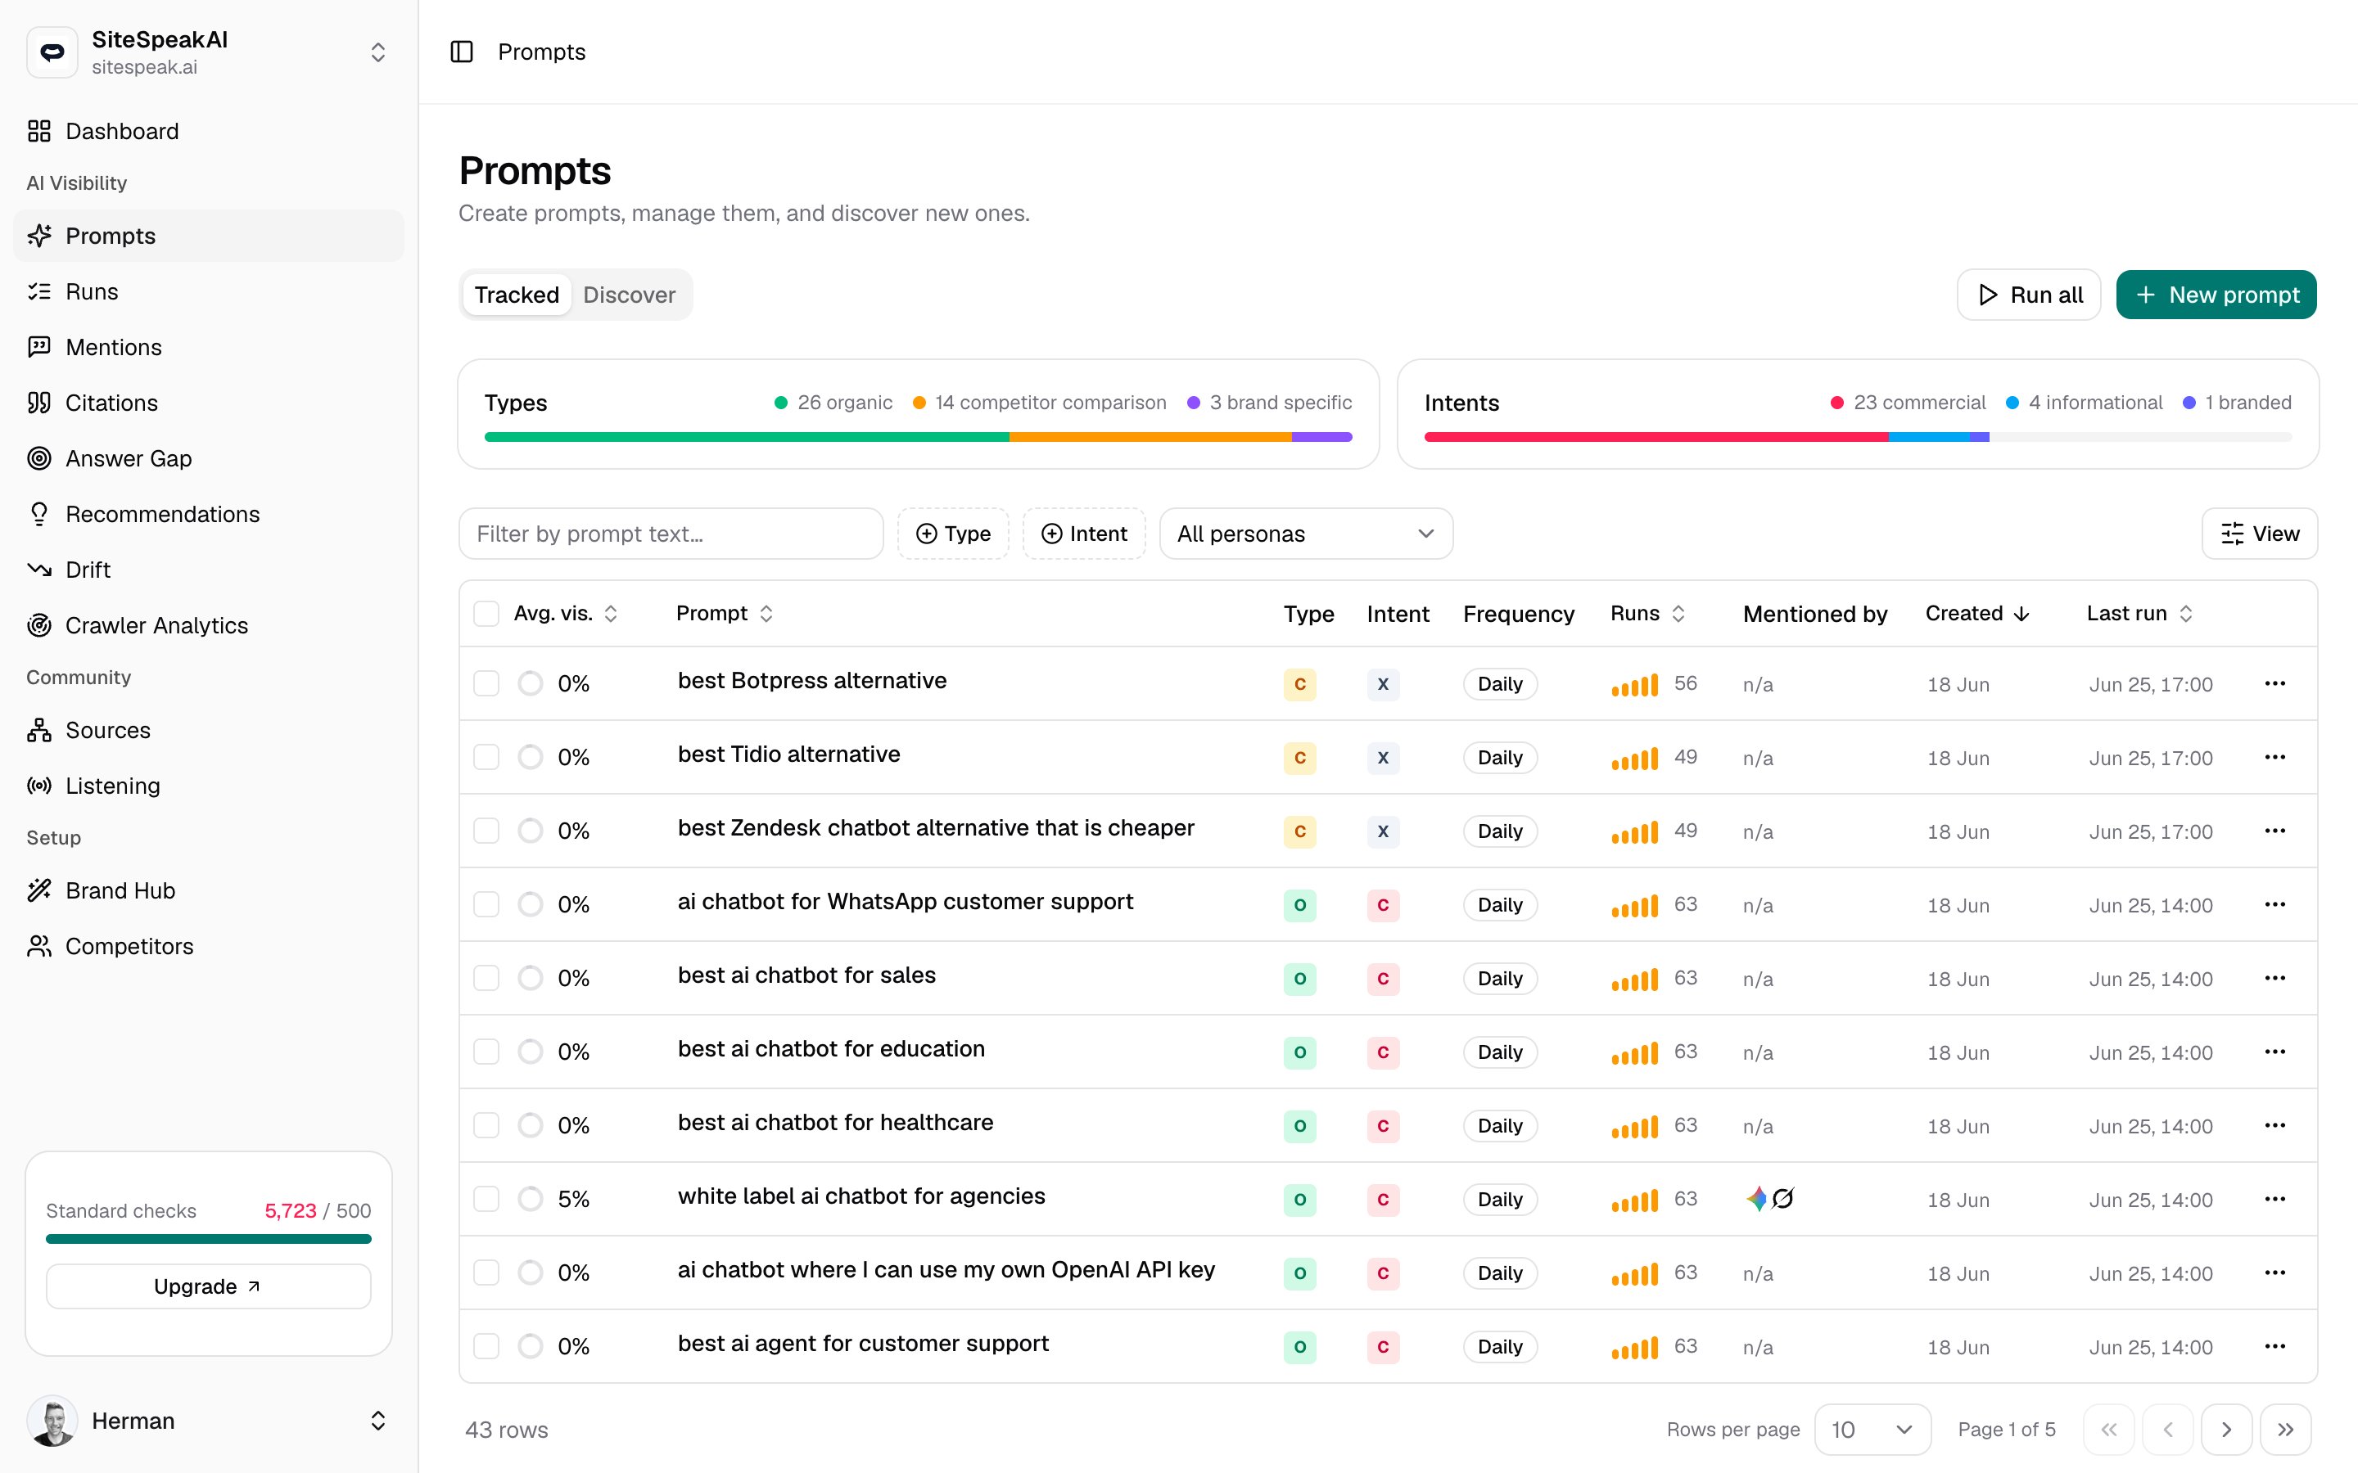Click Herman's avatar photo
This screenshot has width=2358, height=1473.
coord(52,1421)
